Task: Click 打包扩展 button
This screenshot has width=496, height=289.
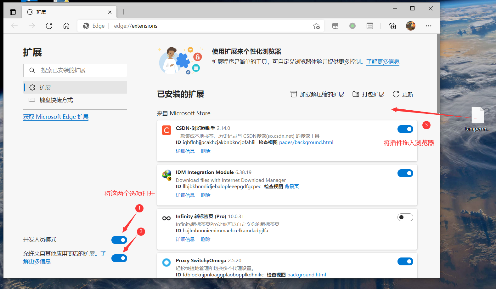Action: 368,94
